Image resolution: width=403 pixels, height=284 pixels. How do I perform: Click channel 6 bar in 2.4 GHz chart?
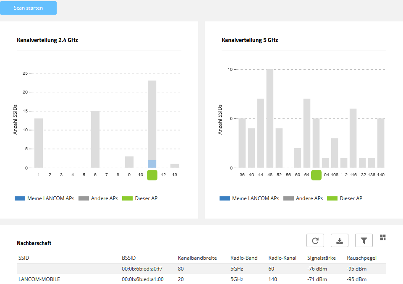(x=95, y=139)
